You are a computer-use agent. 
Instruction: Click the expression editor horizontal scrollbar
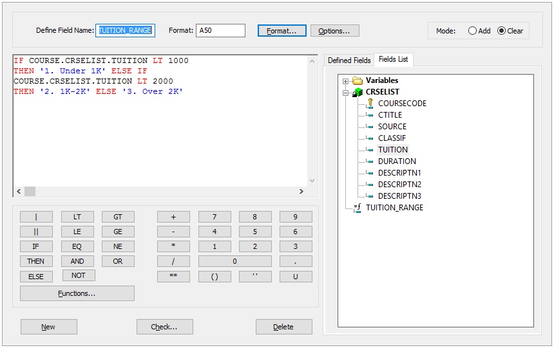pyautogui.click(x=161, y=192)
